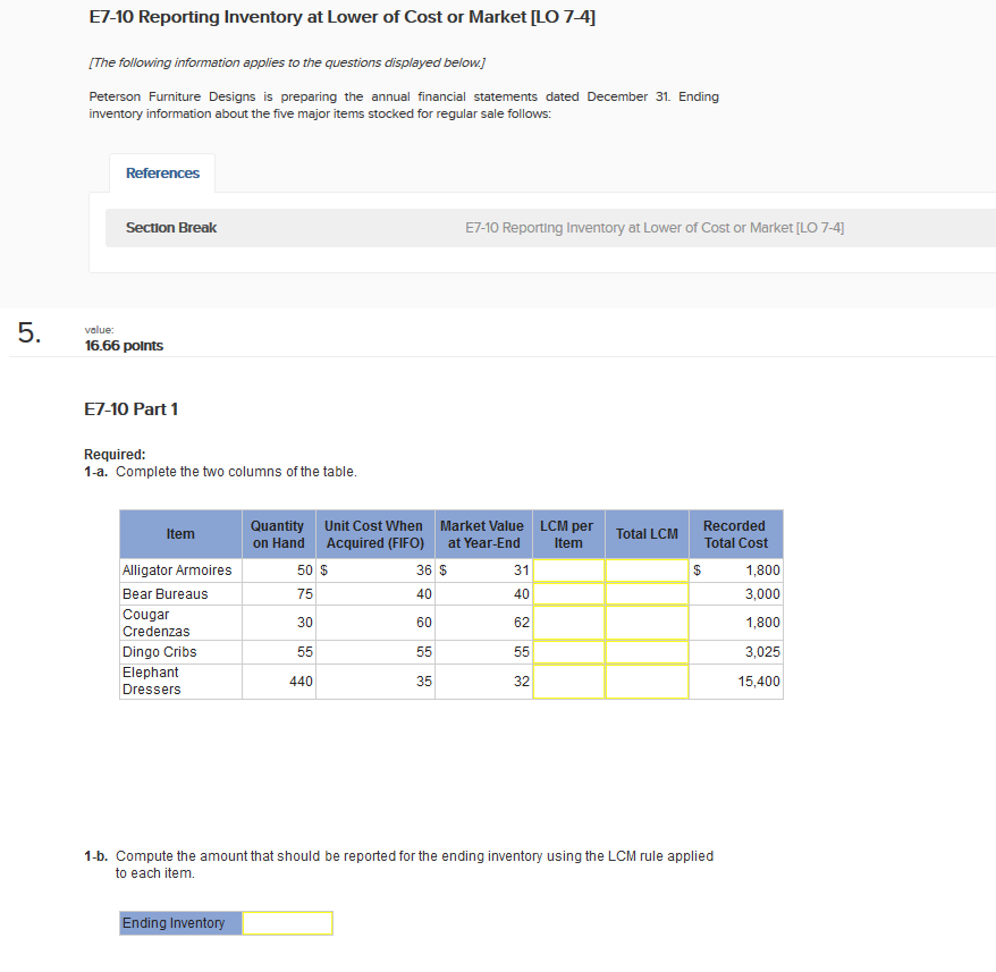Click the Ending Inventory input box
Viewport: 996px width, 972px height.
pos(287,923)
